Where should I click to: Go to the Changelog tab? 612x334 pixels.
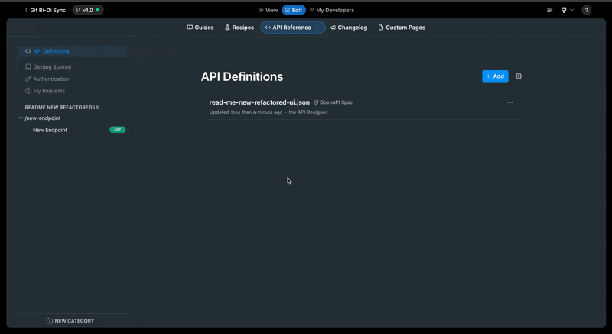point(349,28)
